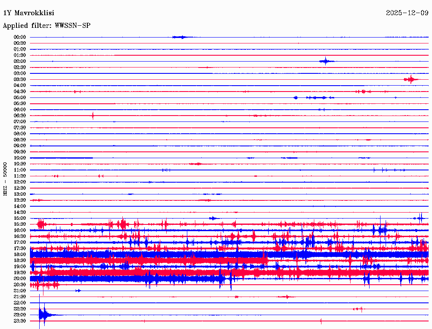Select the 21:30 time label
The height and width of the screenshot is (329, 432).
point(20,297)
